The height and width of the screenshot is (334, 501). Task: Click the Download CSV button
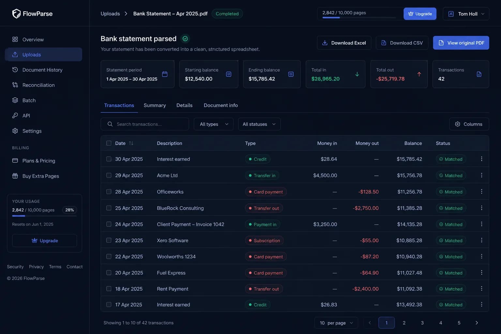402,43
